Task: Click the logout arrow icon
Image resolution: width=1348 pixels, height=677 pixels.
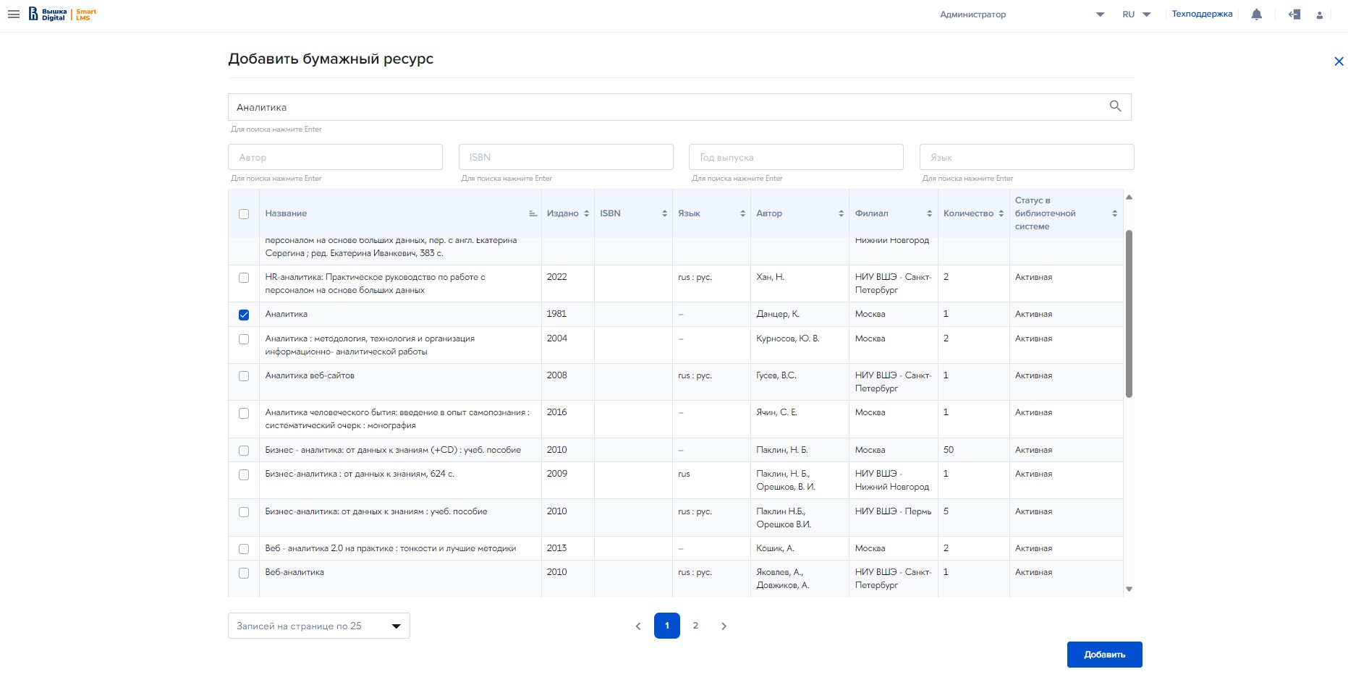Action: 1294,14
